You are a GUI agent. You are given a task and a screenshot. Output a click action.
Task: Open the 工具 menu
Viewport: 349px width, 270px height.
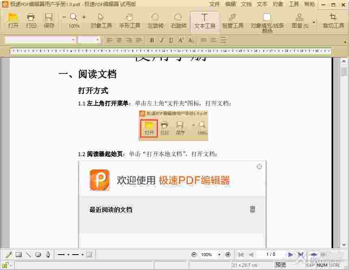tap(293, 4)
